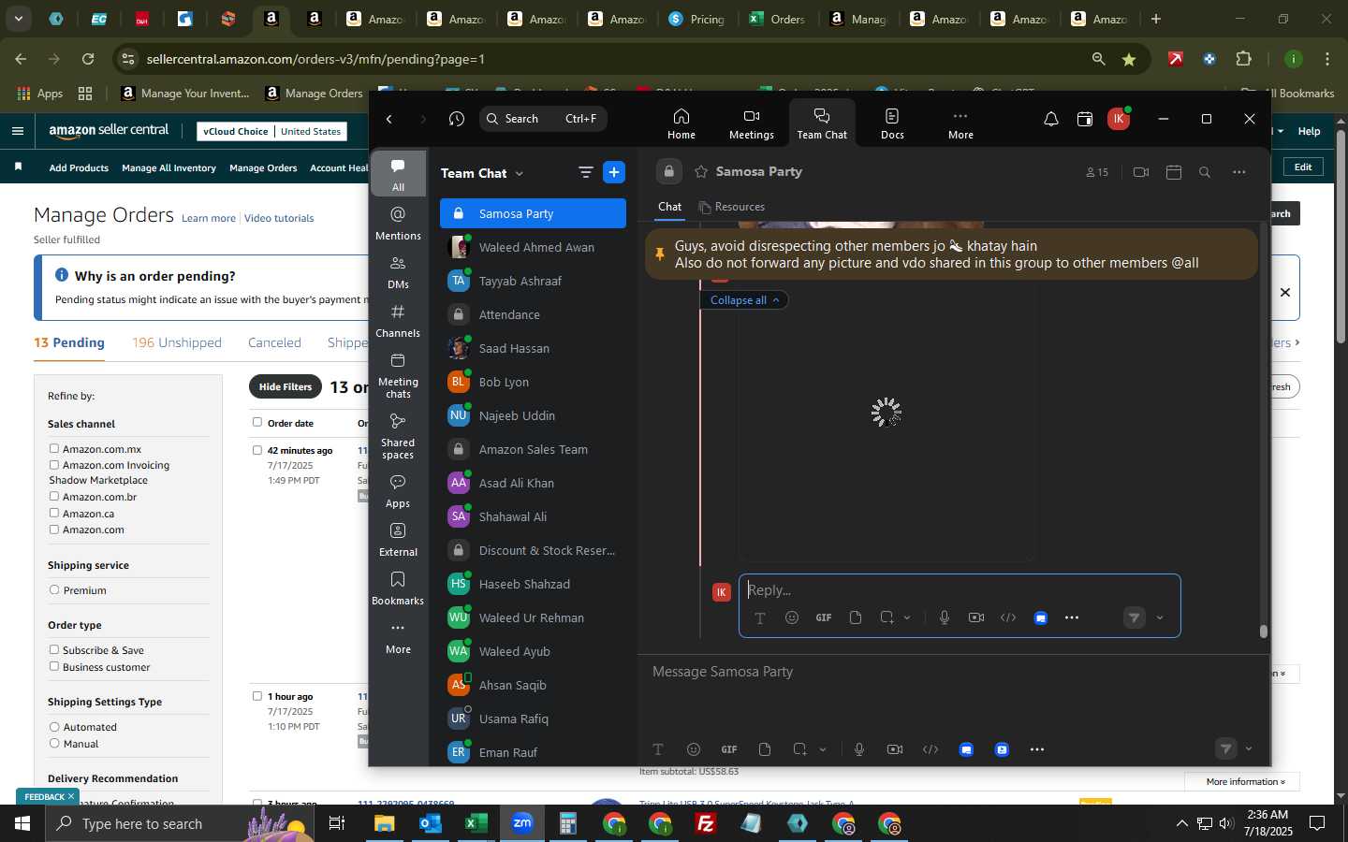Click Zoom notifications bell icon
Screen dimensions: 1348x842
click(1050, 119)
